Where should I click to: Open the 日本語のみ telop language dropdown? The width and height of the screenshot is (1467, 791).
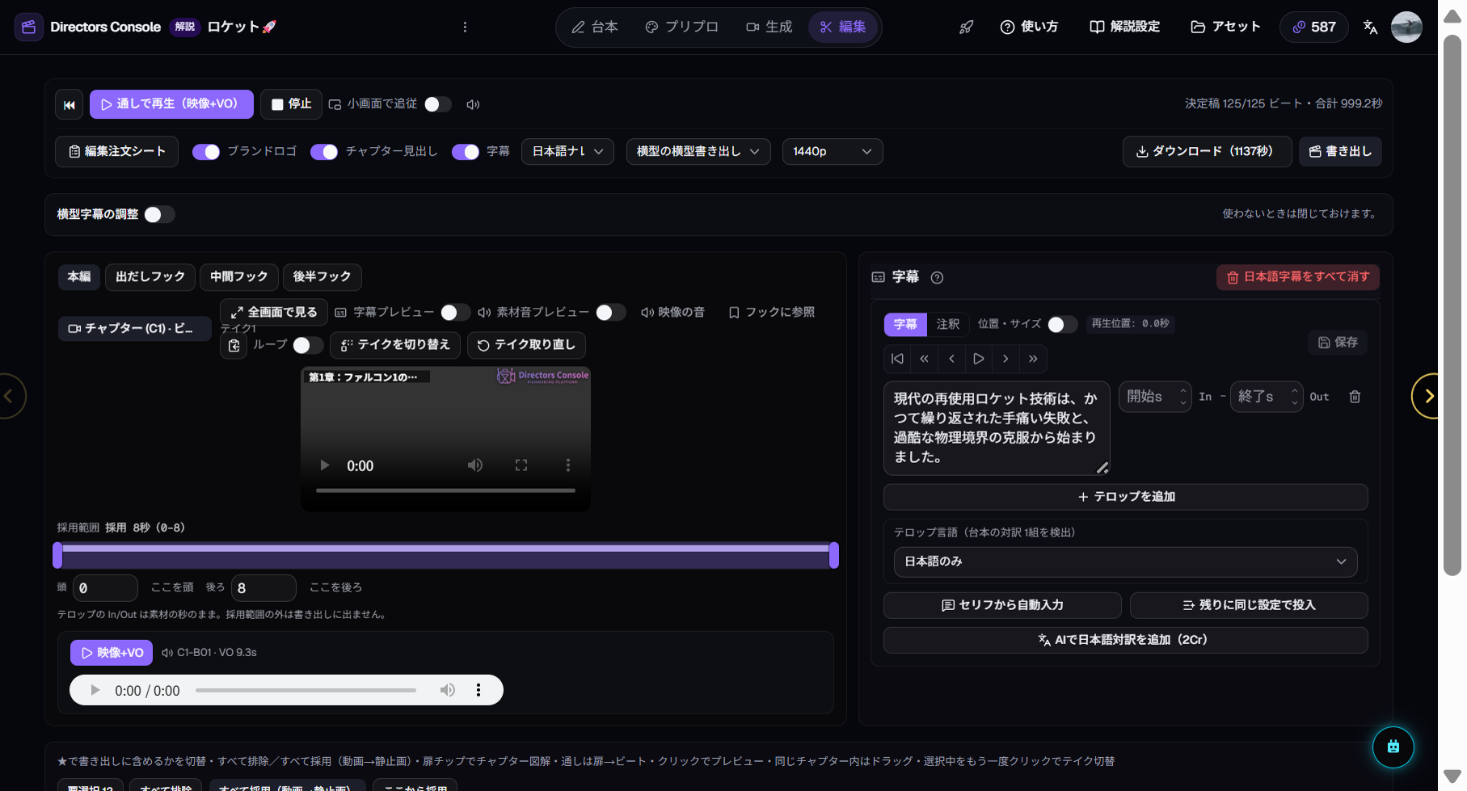(x=1125, y=562)
